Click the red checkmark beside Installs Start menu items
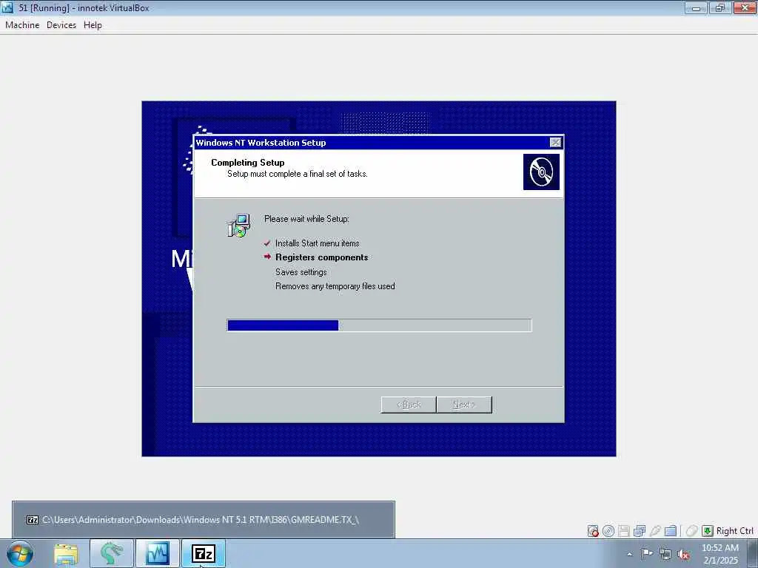758x568 pixels. point(267,243)
